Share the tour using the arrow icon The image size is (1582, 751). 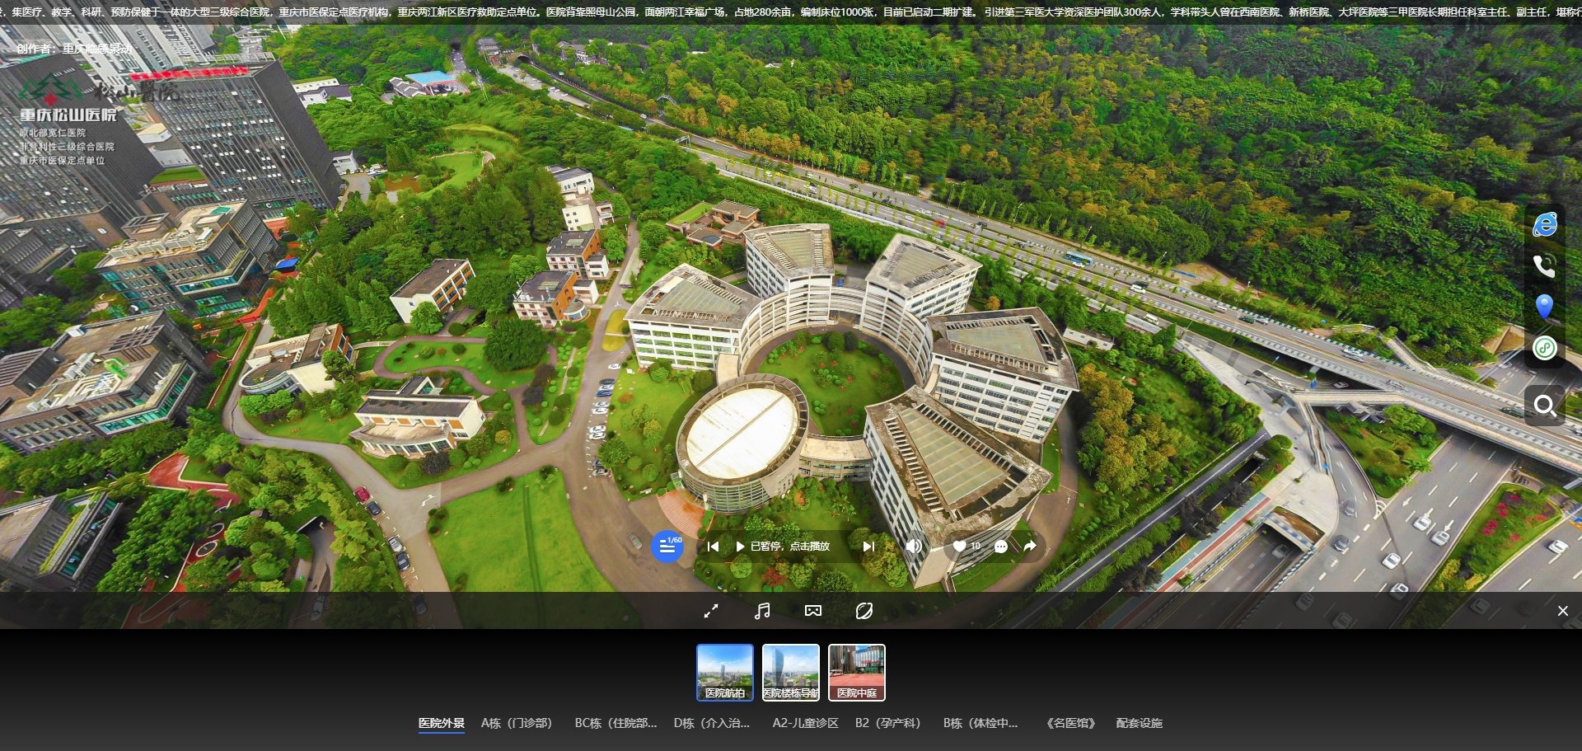click(1030, 547)
